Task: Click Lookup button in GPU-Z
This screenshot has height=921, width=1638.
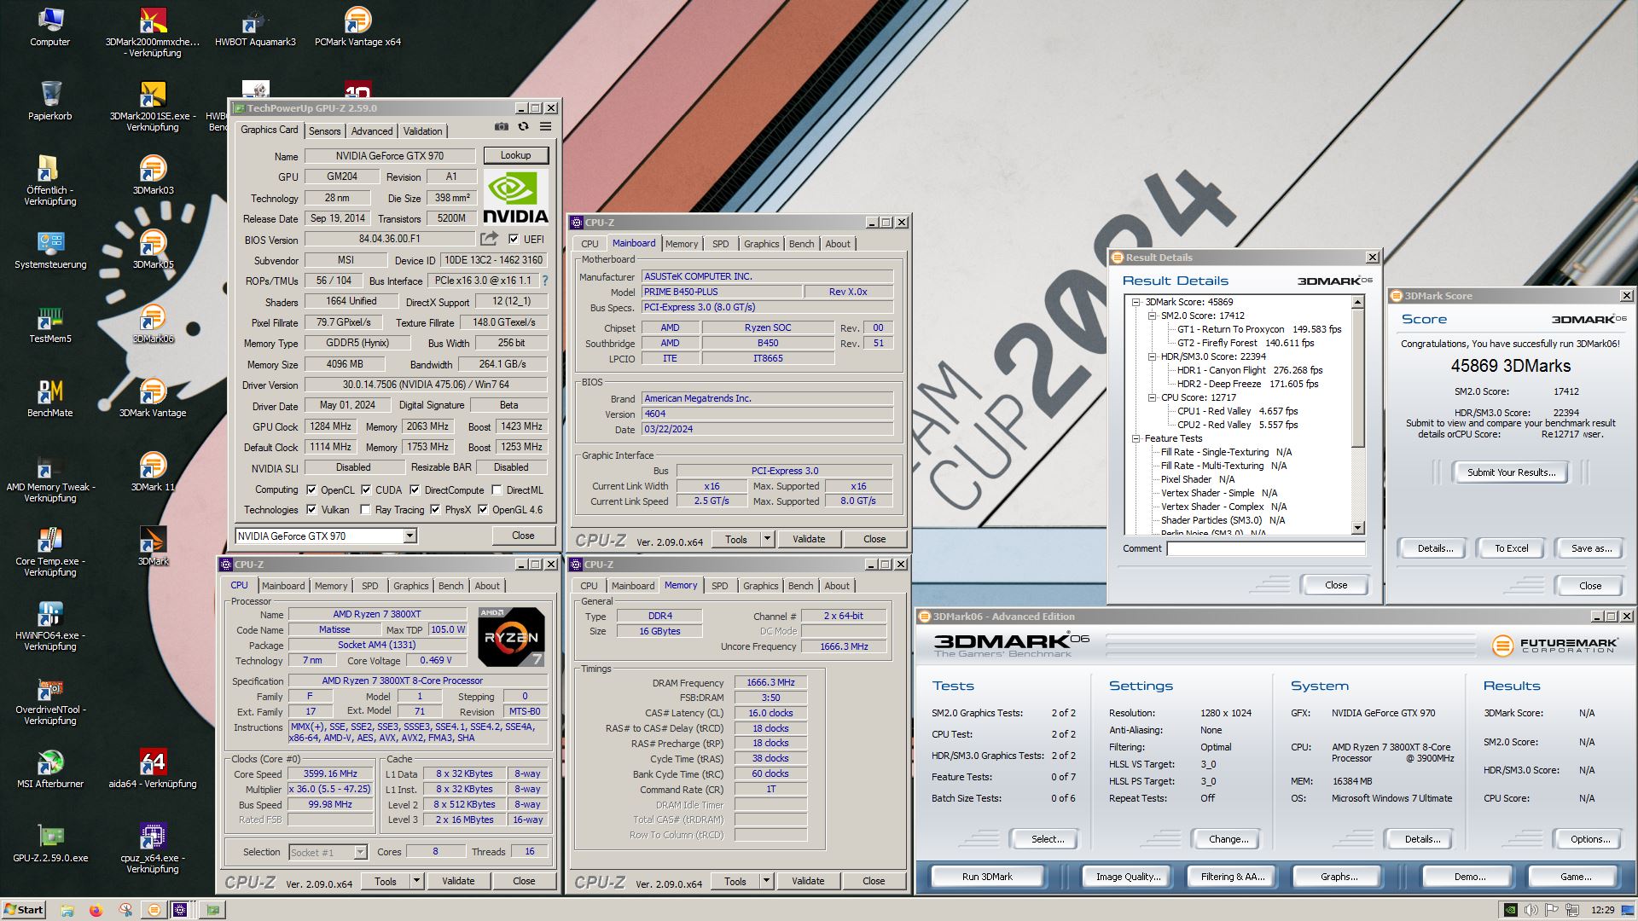Action: coord(515,155)
